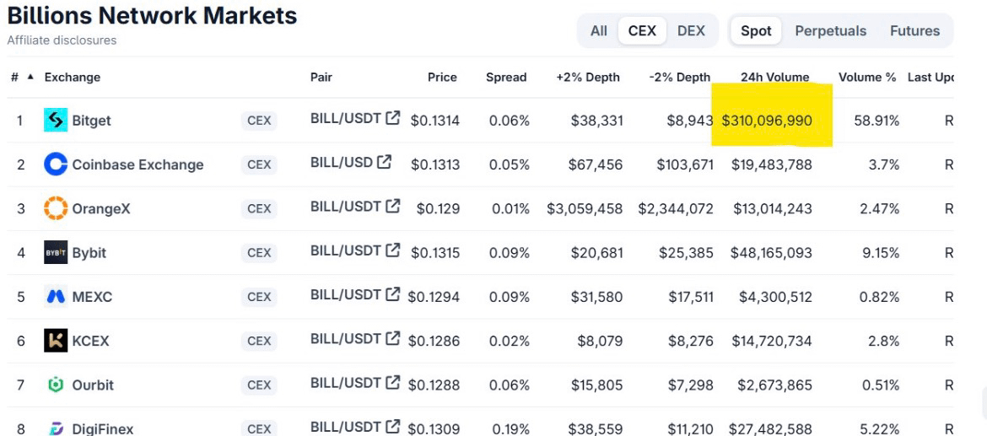Open external link icon for Bitget BILL/USDT
Screen dimensions: 987x436
(x=393, y=118)
